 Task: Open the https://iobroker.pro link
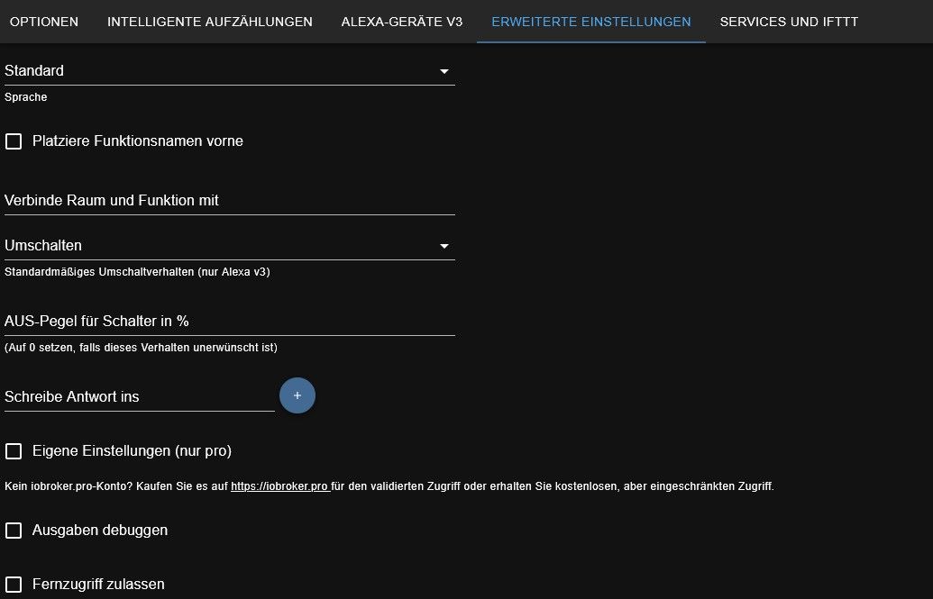[280, 486]
